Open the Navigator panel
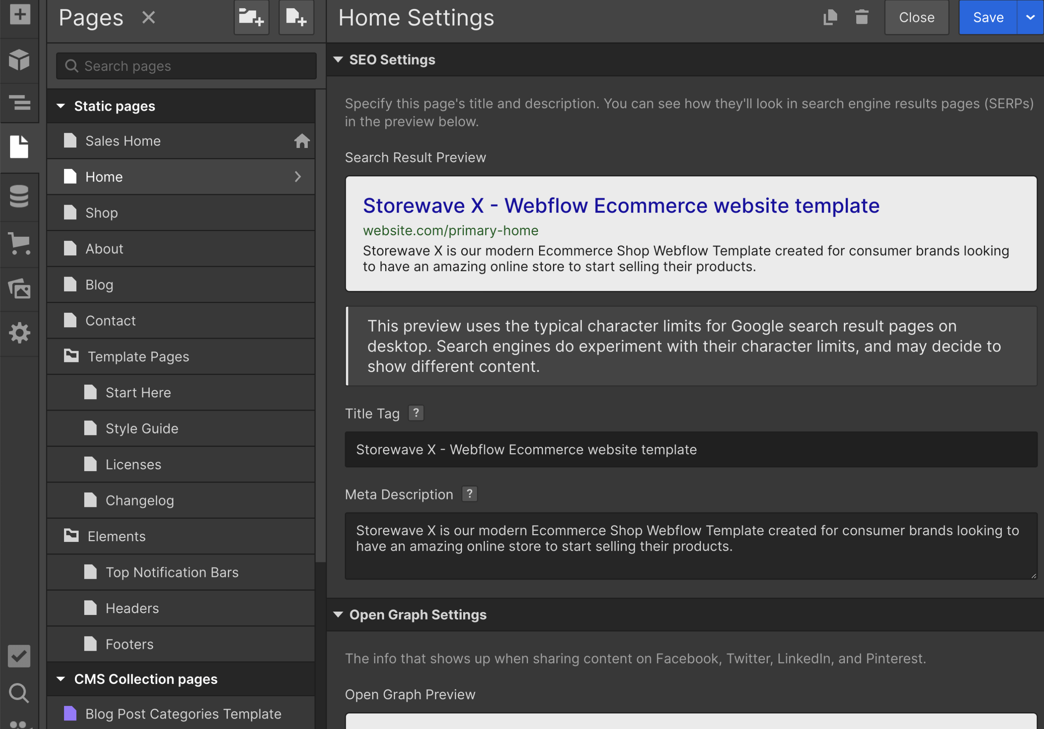Screen dimensions: 1044x729 pos(19,103)
